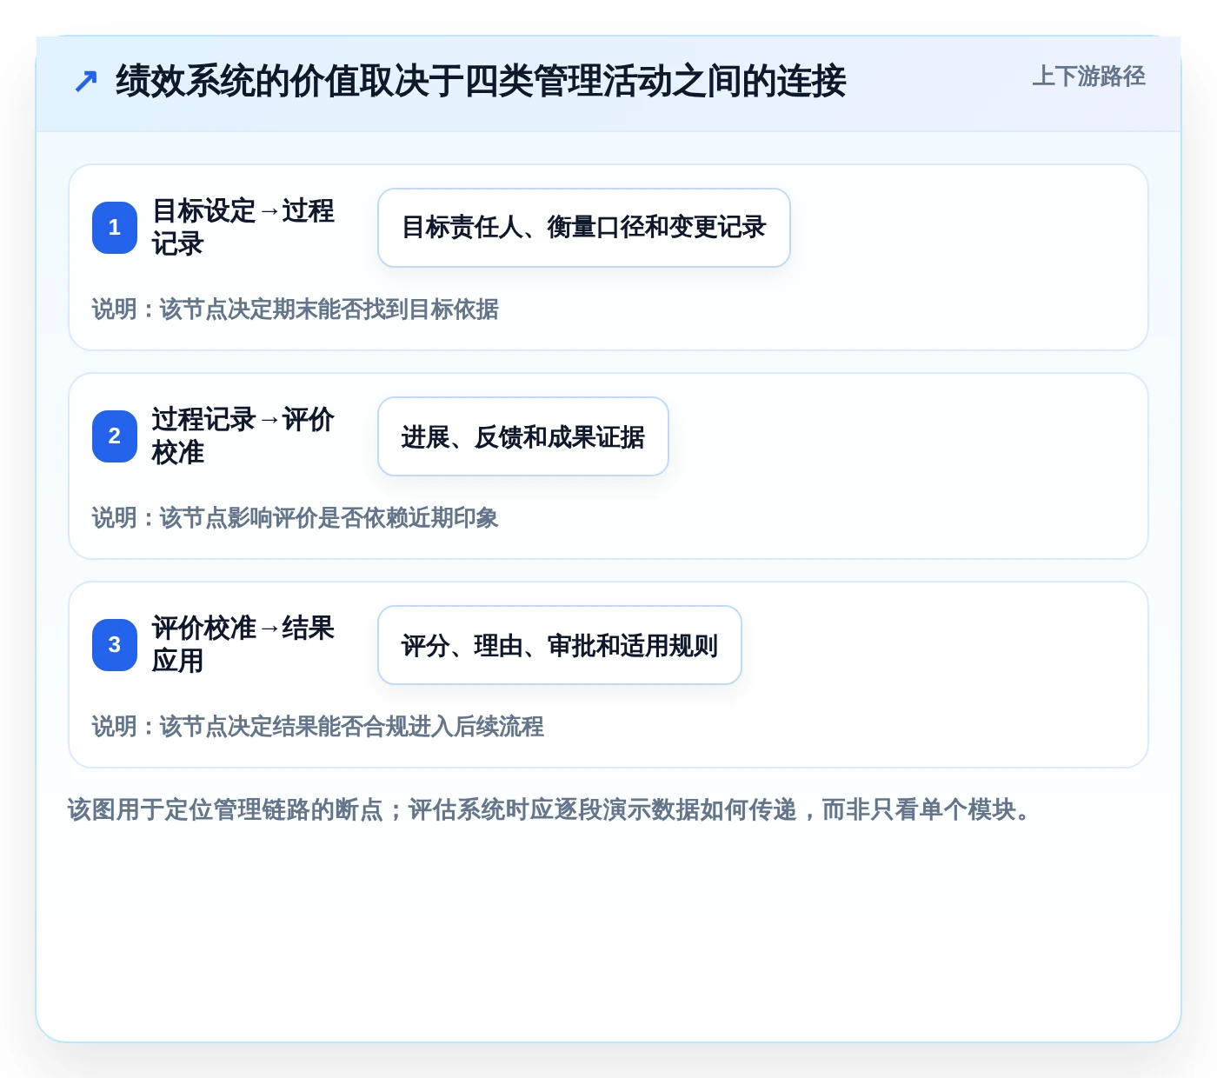Select the heading 目标设定→过程记录
Image resolution: width=1217 pixels, height=1078 pixels.
pyautogui.click(x=243, y=228)
